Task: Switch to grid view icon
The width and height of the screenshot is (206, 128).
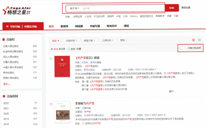Action: pyautogui.click(x=199, y=40)
